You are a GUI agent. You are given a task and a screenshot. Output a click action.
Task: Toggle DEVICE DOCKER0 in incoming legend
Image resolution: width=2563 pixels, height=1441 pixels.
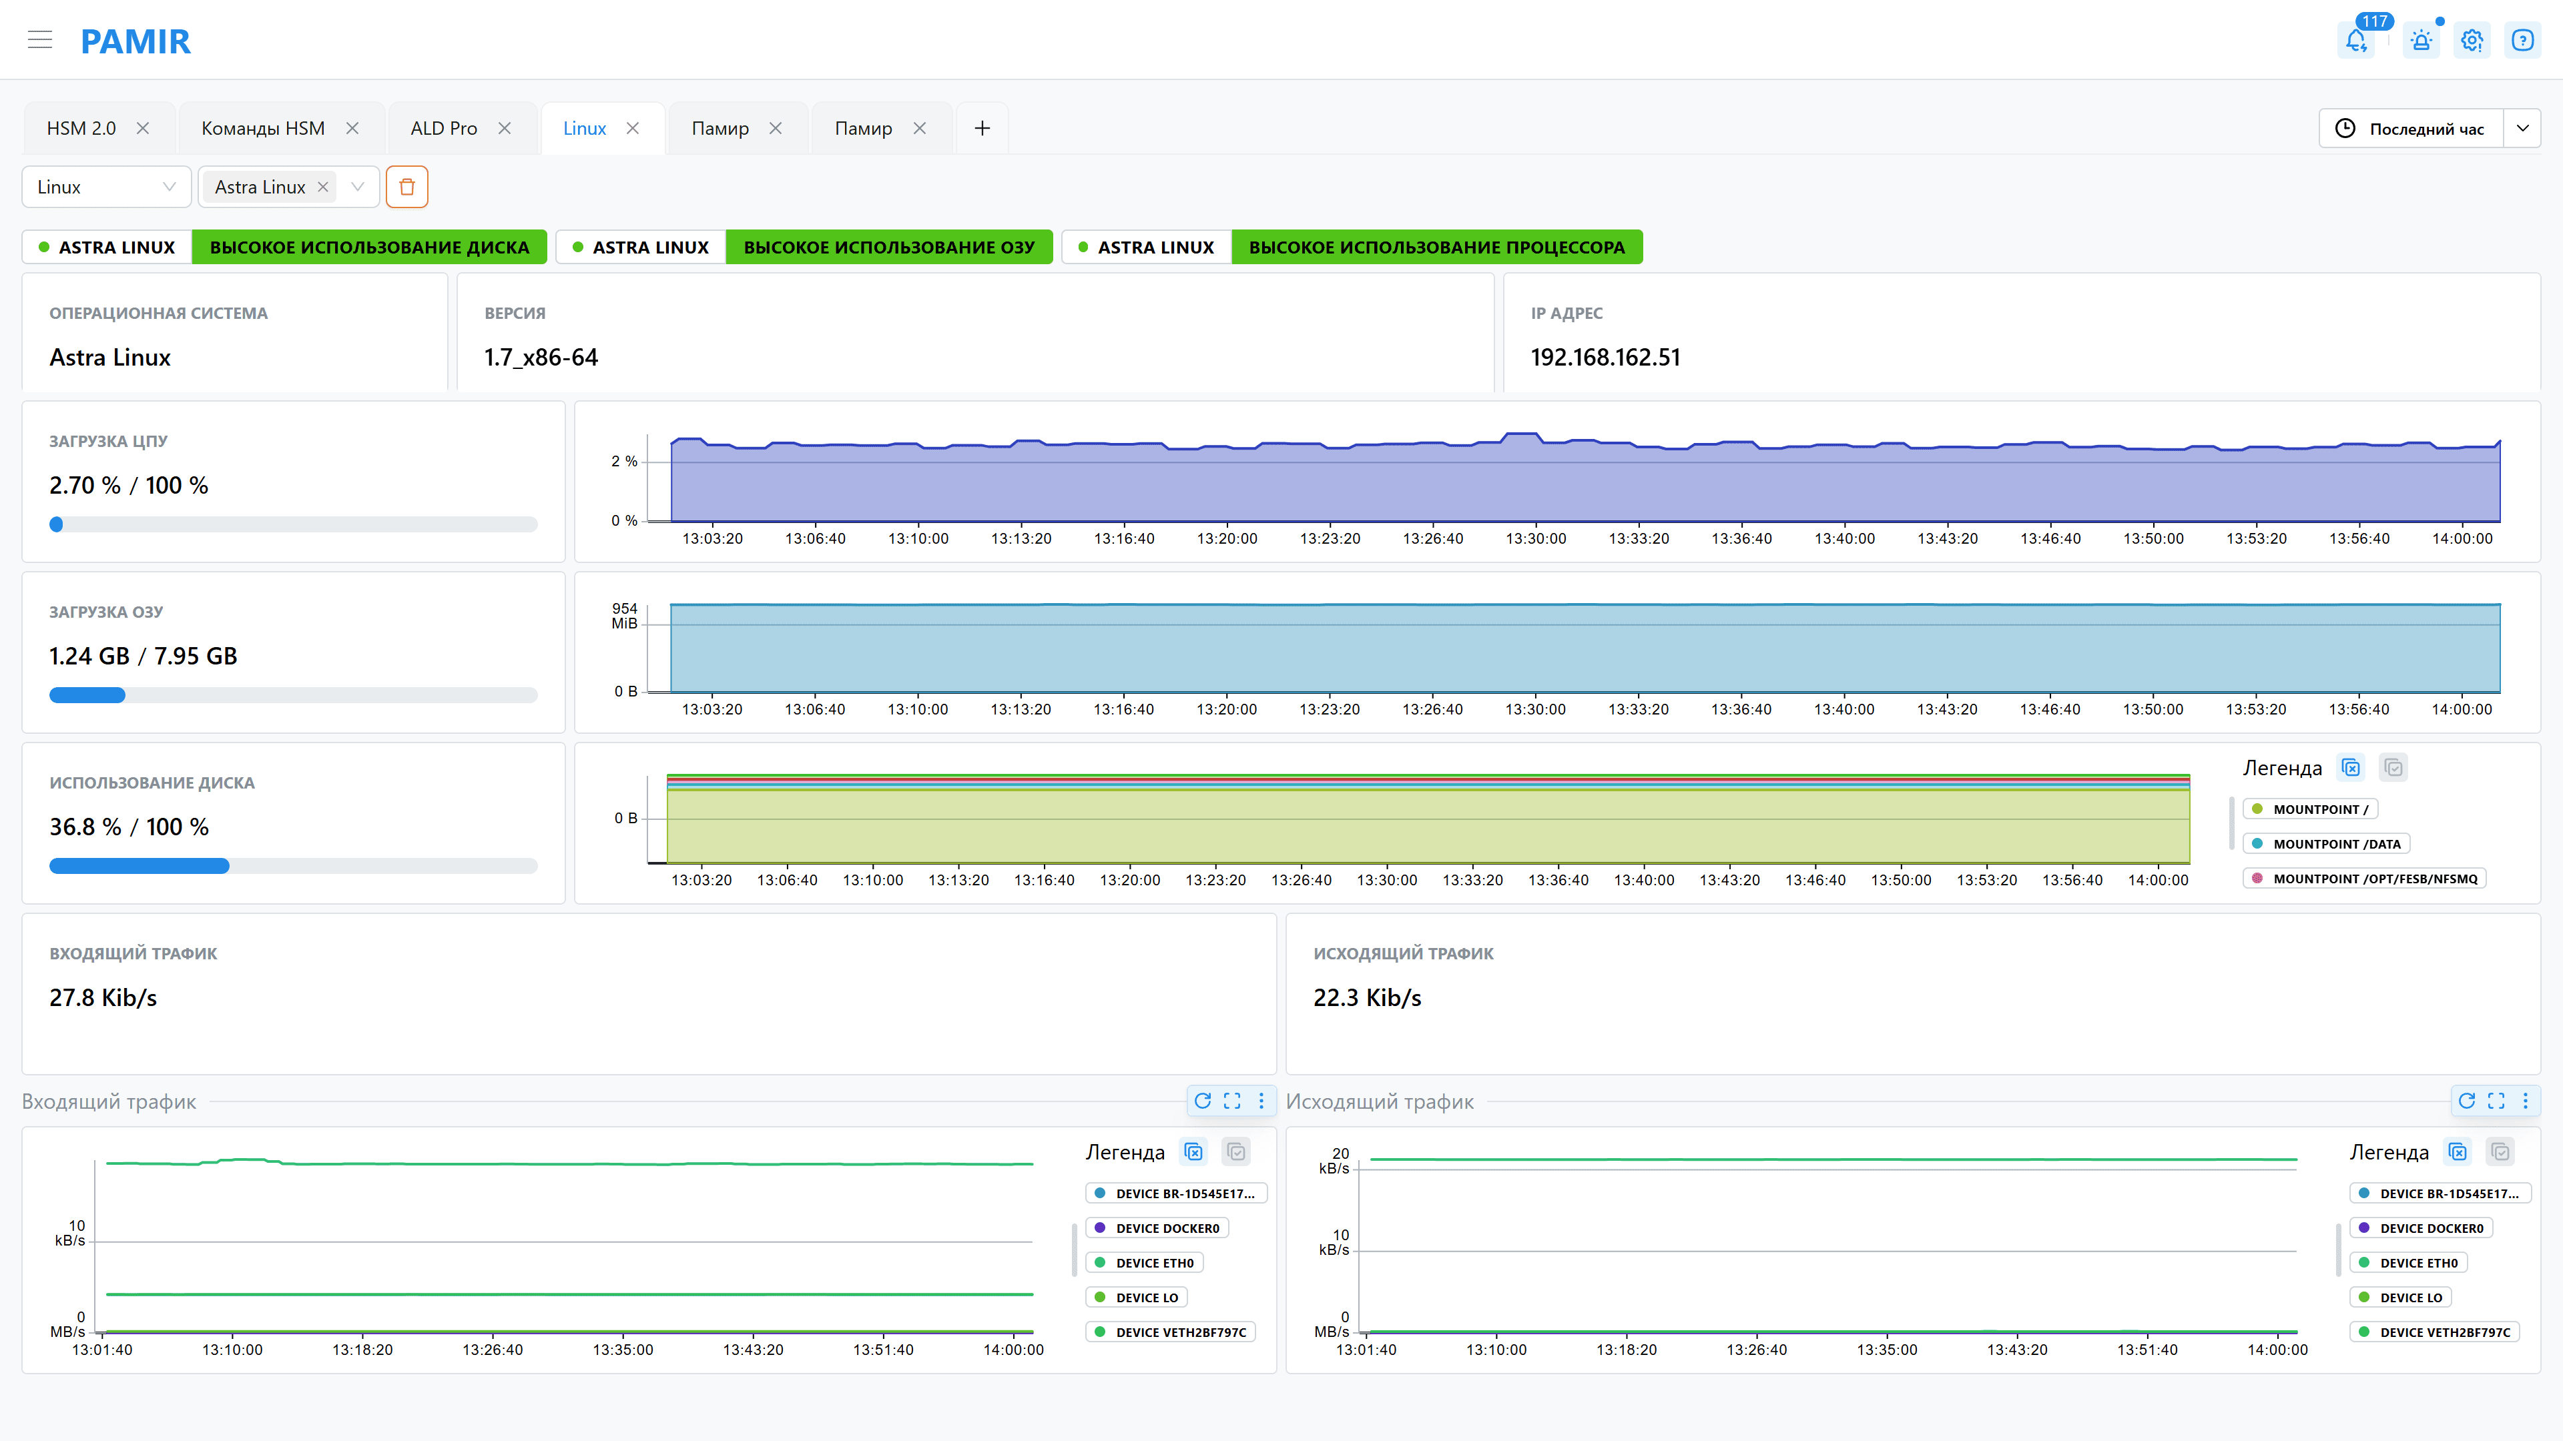point(1158,1228)
